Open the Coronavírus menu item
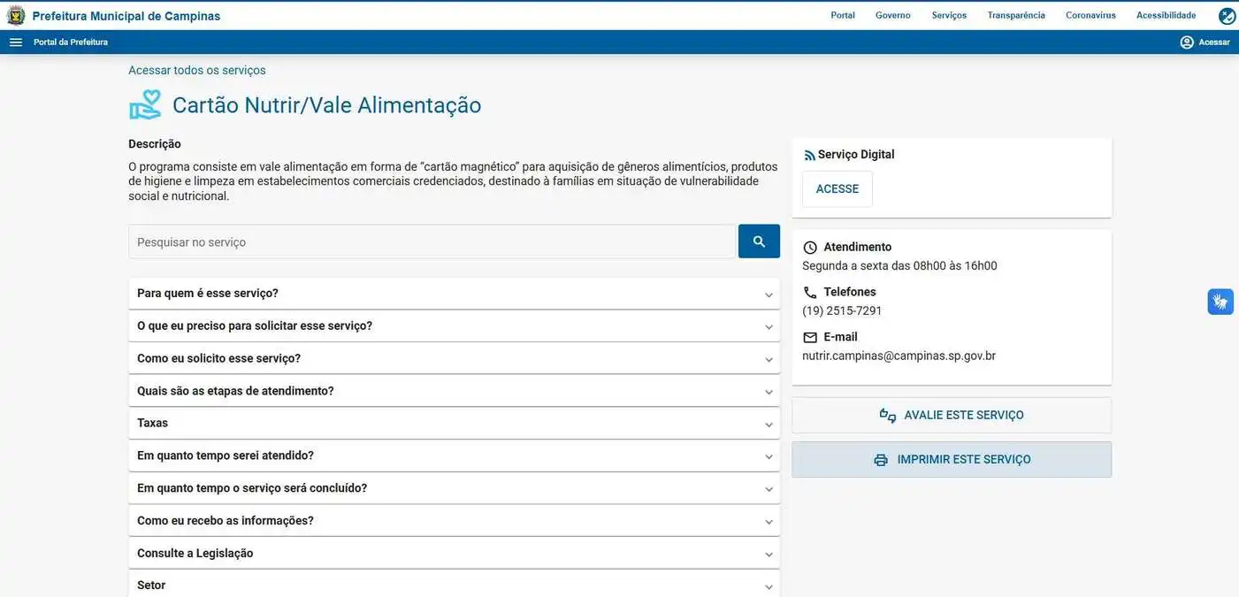This screenshot has height=597, width=1239. (x=1090, y=15)
